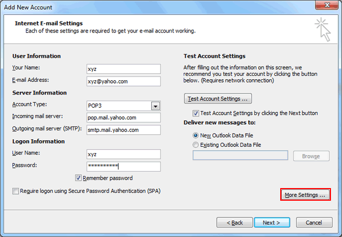Go back with the < Back button
This screenshot has height=237, width=342.
(234, 223)
